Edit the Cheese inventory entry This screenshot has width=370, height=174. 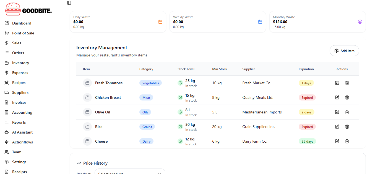pyautogui.click(x=337, y=141)
